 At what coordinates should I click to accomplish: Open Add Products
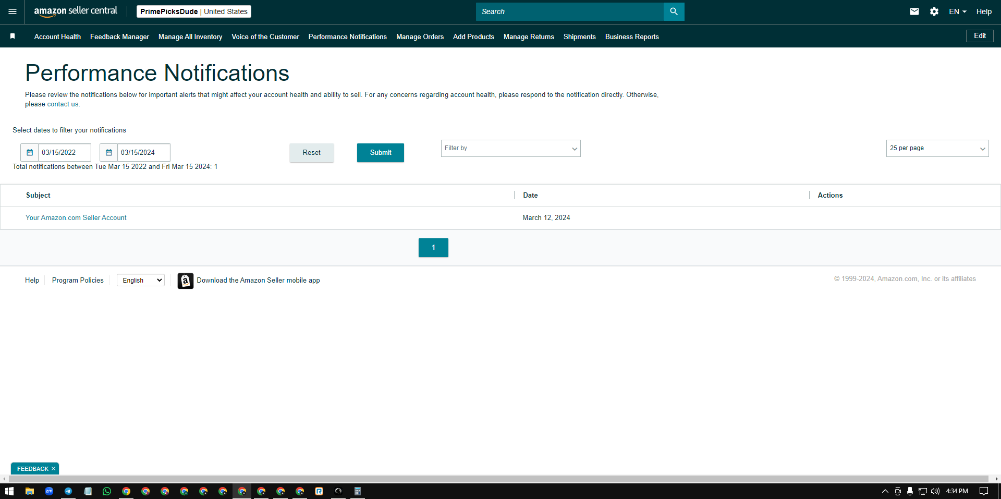pyautogui.click(x=473, y=36)
